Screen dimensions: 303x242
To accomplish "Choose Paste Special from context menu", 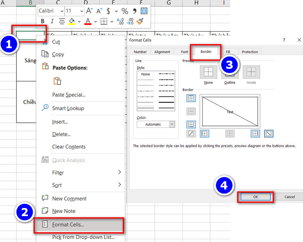I will tap(69, 95).
